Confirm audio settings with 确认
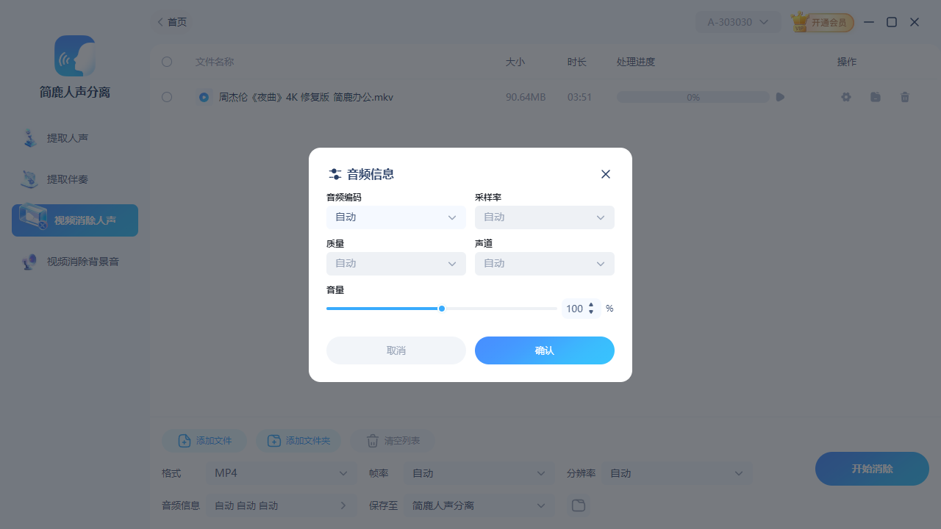The image size is (941, 529). tap(545, 350)
